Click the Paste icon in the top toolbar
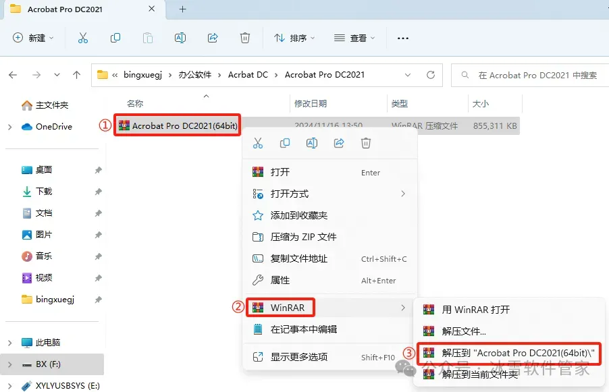 (148, 38)
